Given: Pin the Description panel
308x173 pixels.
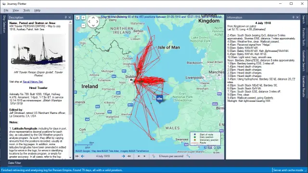Looking at the screenshot, I should point(66,17).
